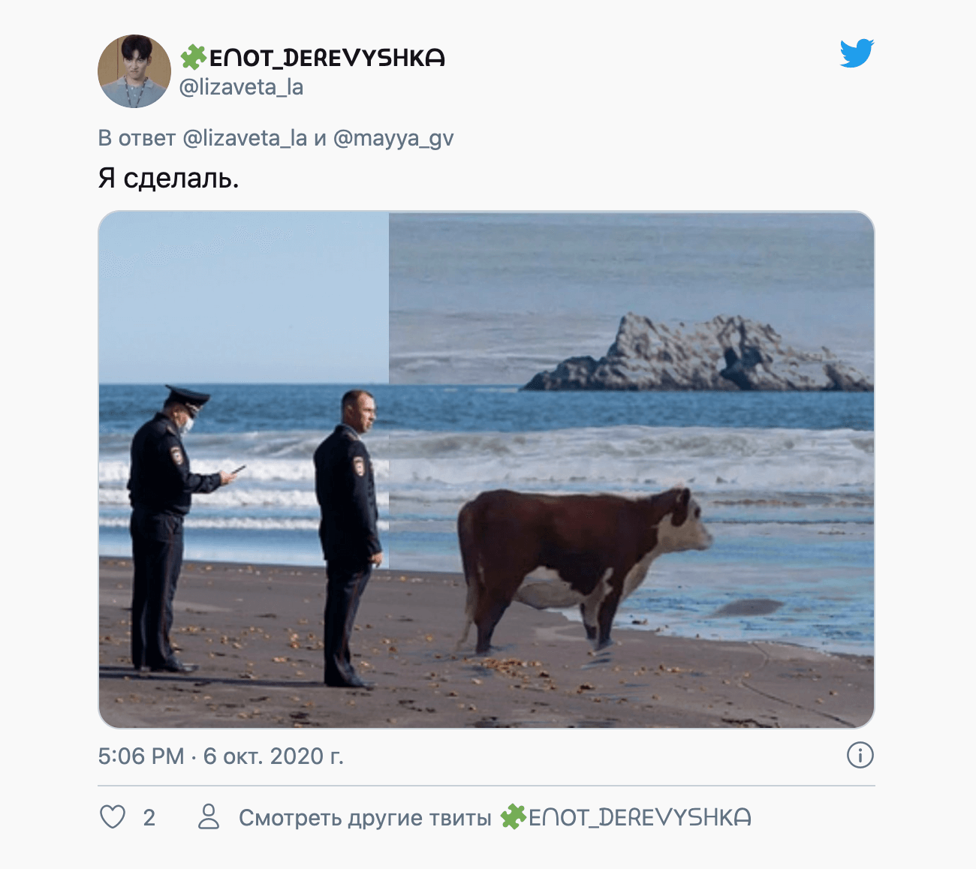This screenshot has width=976, height=869.
Task: Click ENOT_DEREVYSHKA name in the footer
Action: (x=640, y=817)
